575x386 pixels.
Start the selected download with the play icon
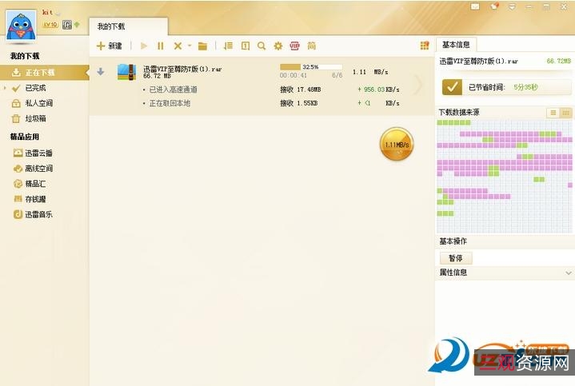(x=144, y=46)
